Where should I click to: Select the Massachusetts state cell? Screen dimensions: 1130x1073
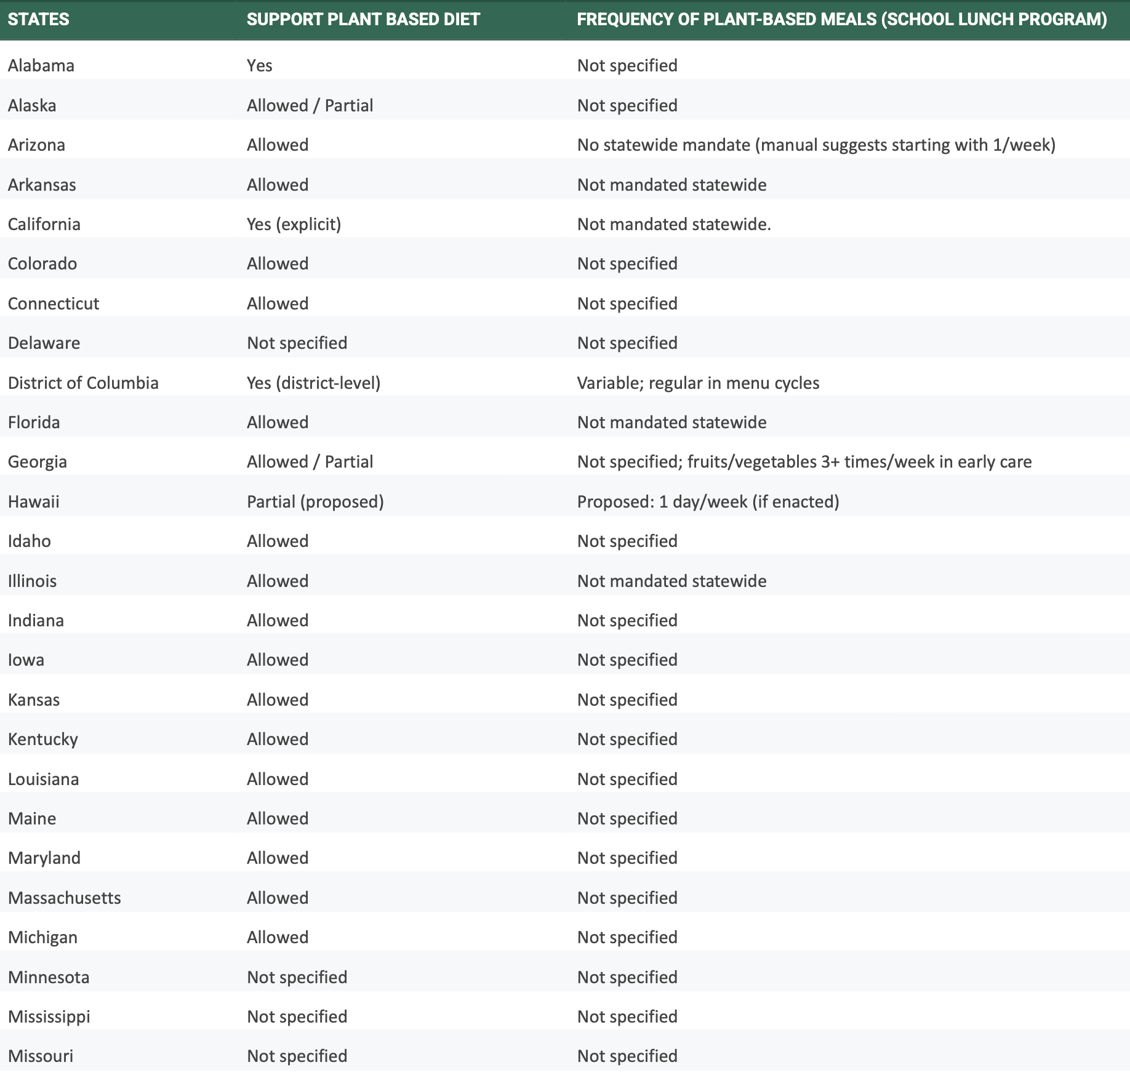coord(64,898)
